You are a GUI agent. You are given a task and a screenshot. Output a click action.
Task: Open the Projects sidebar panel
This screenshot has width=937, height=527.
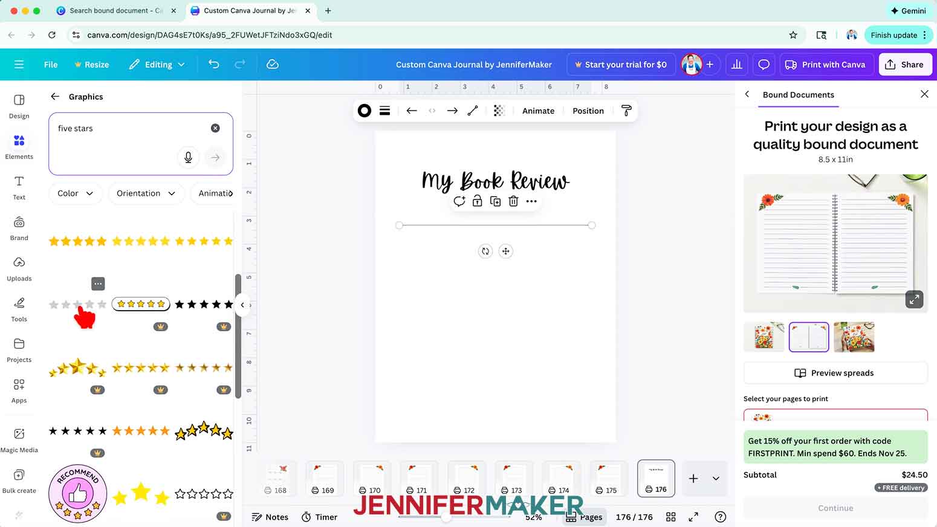pyautogui.click(x=19, y=349)
